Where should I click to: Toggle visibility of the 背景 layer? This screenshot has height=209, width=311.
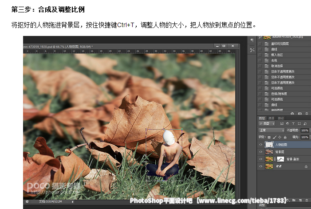[260, 166]
